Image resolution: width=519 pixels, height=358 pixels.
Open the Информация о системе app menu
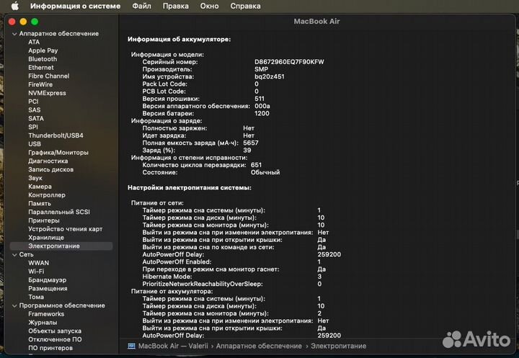[x=75, y=6]
